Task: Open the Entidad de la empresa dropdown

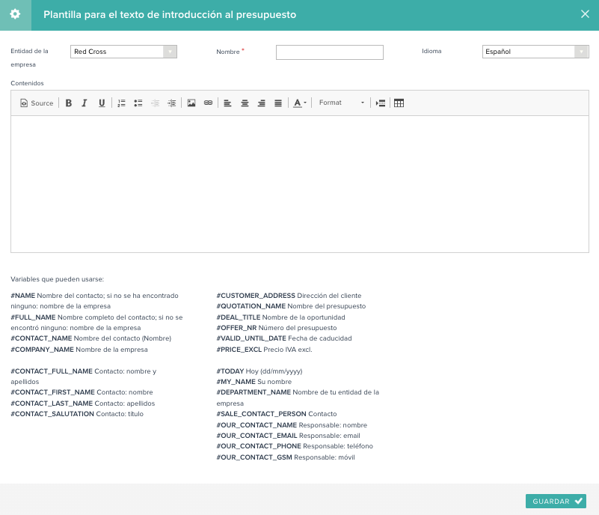Action: coord(123,52)
